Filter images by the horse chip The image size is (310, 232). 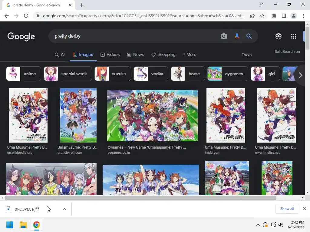[x=188, y=74]
